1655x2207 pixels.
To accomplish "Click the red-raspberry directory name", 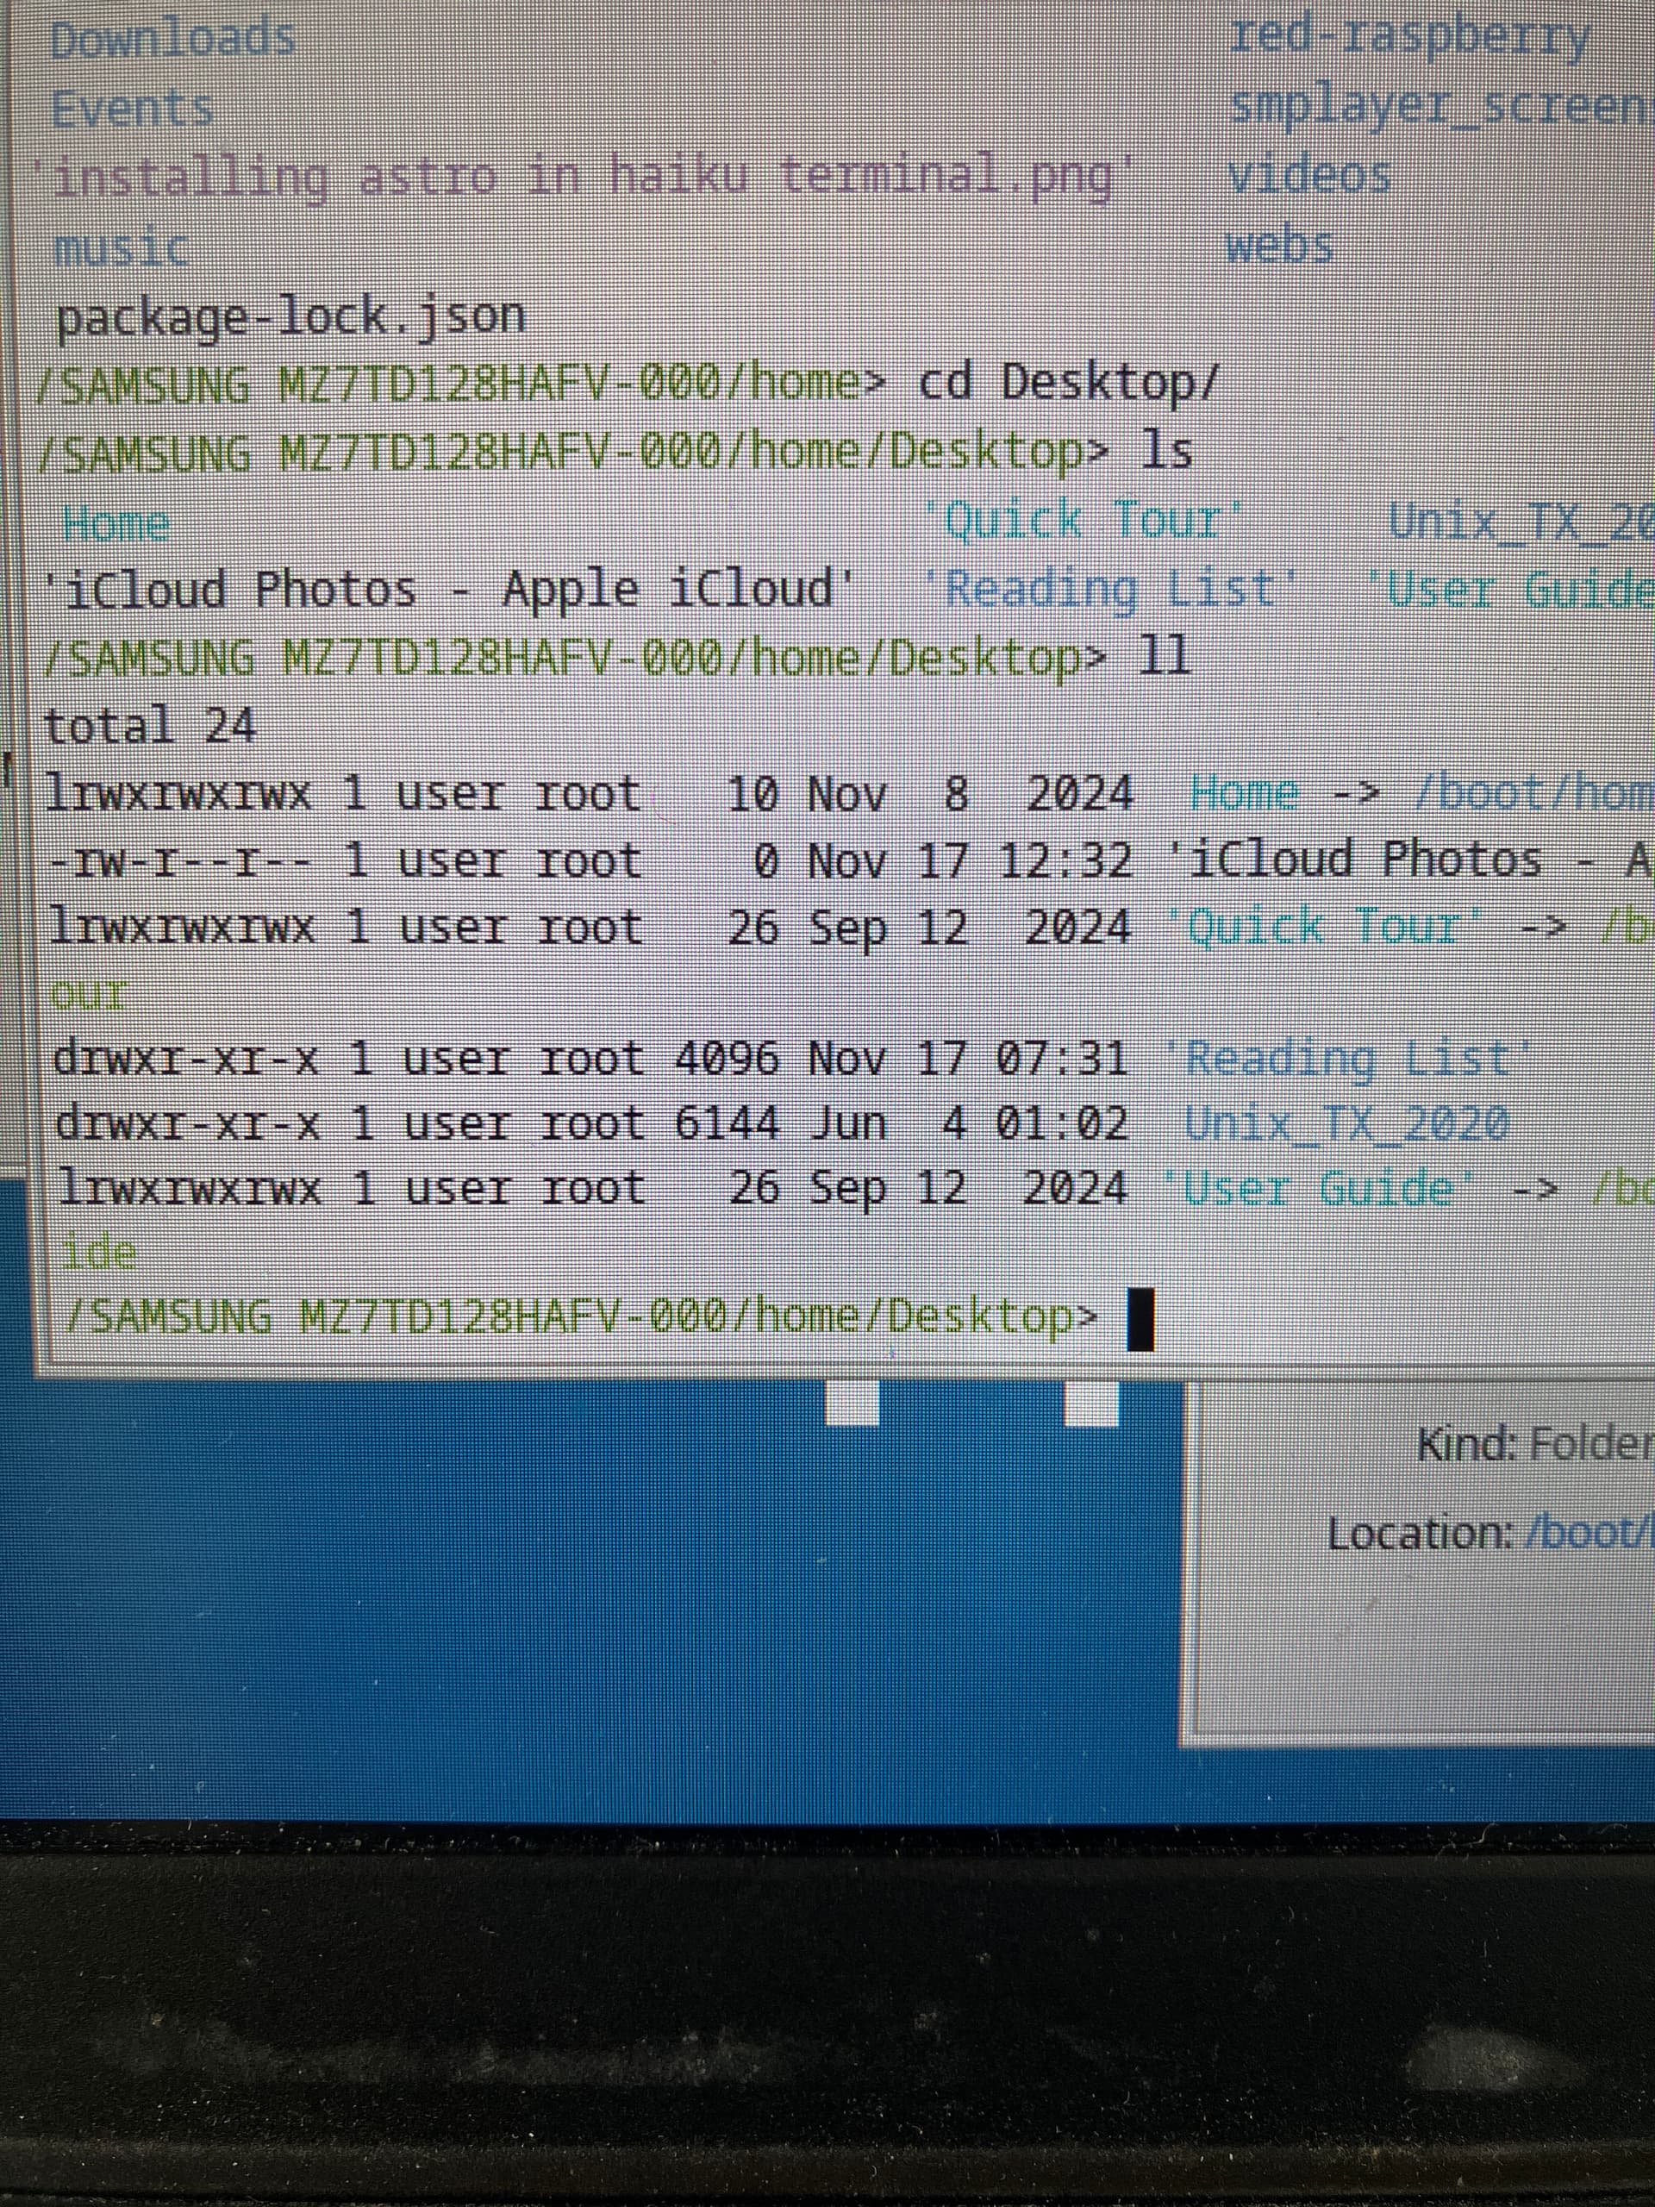I will click(x=1408, y=38).
